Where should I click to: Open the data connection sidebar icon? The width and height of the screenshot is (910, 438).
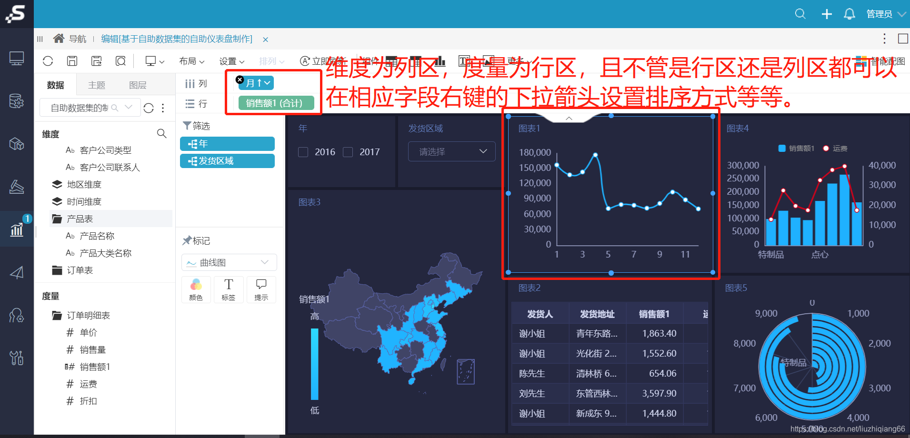coord(17,101)
